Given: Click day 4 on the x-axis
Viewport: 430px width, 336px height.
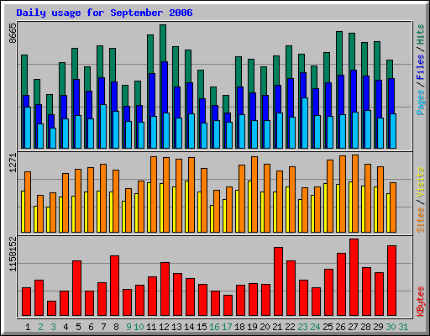Looking at the screenshot, I should coord(66,327).
